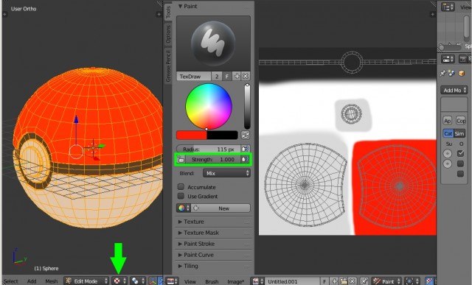Select the Catmull-Clark subdivision button

pos(448,133)
